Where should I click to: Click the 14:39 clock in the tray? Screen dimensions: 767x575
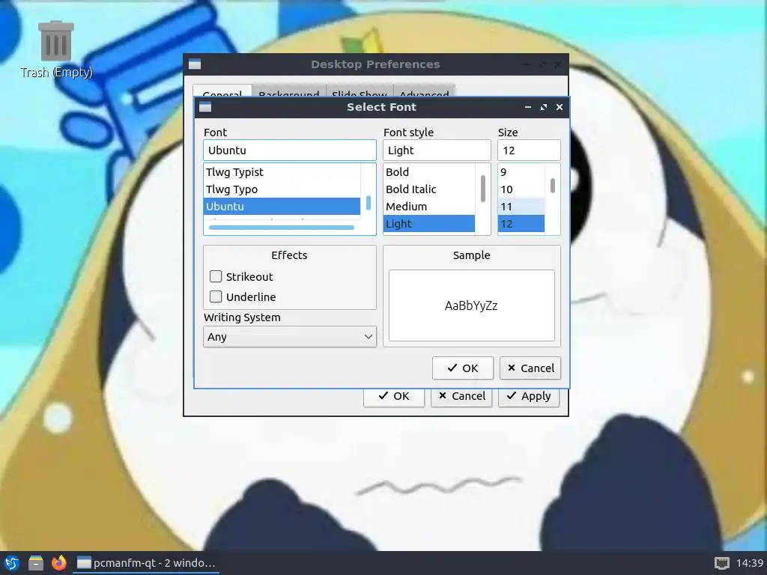point(749,563)
